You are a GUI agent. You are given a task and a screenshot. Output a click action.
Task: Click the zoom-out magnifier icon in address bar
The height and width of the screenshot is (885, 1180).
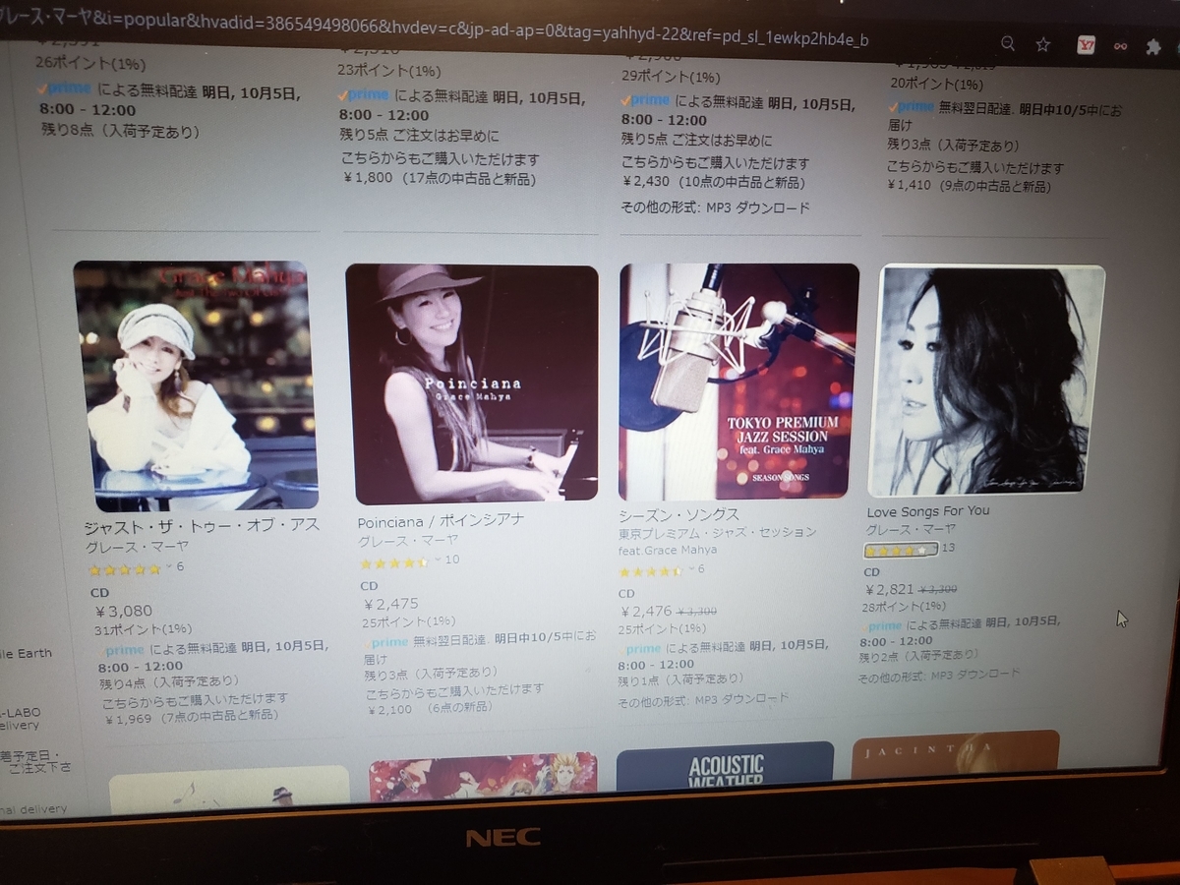pos(1008,43)
